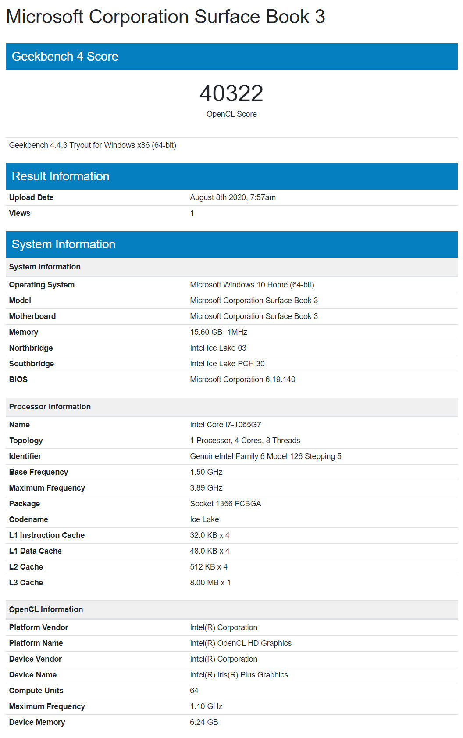Click the "Geekbench 4 Score" section header
463x738 pixels.
(x=231, y=57)
